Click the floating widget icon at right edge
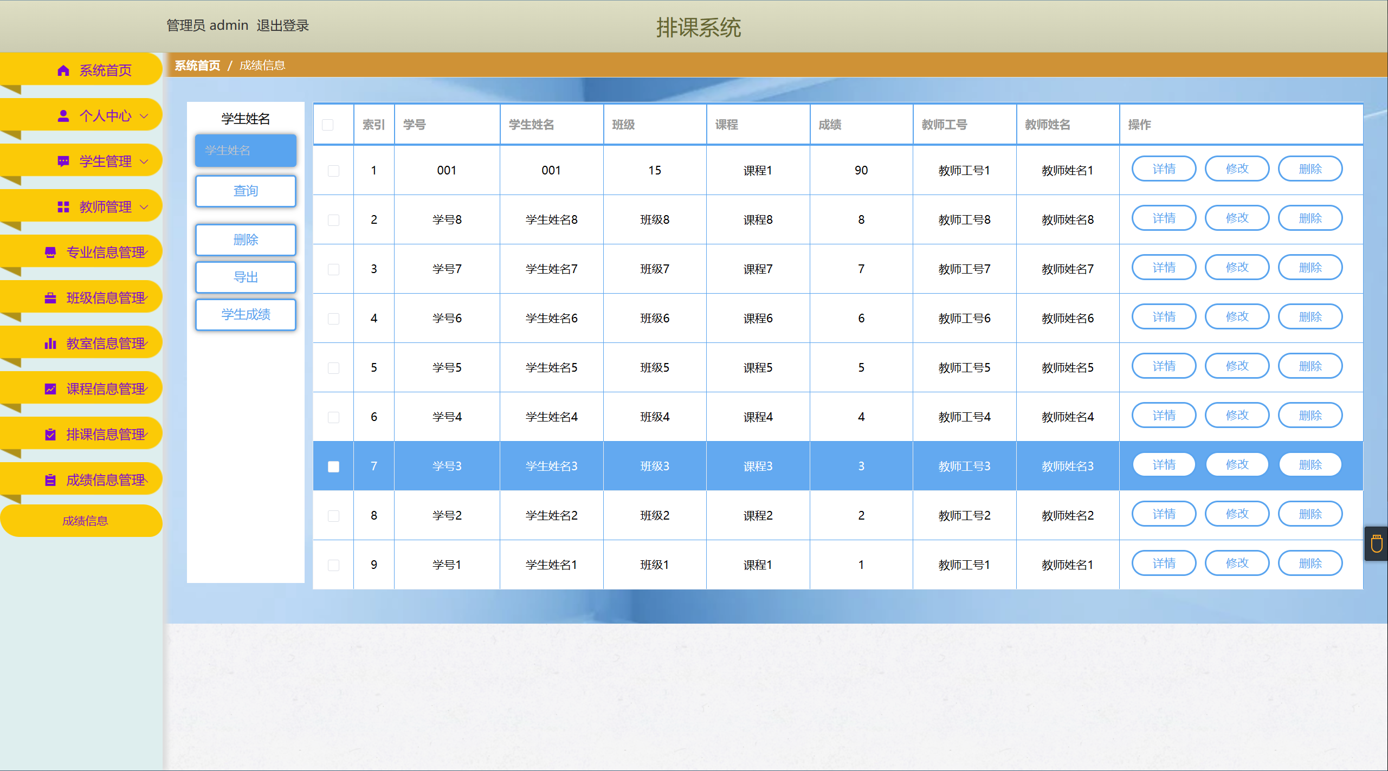1388x771 pixels. click(1377, 543)
